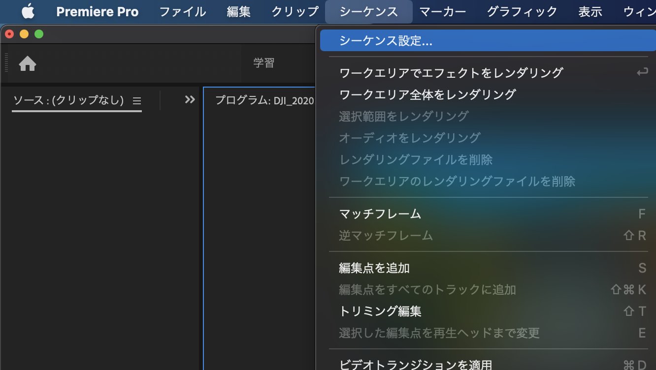Open the マーカー menu
The width and height of the screenshot is (656, 370).
[442, 11]
